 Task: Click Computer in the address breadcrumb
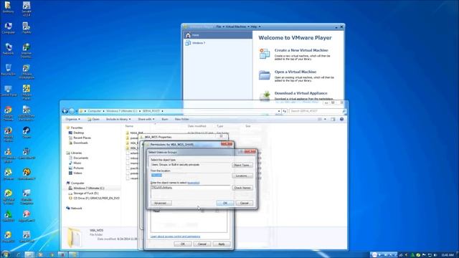(x=94, y=111)
